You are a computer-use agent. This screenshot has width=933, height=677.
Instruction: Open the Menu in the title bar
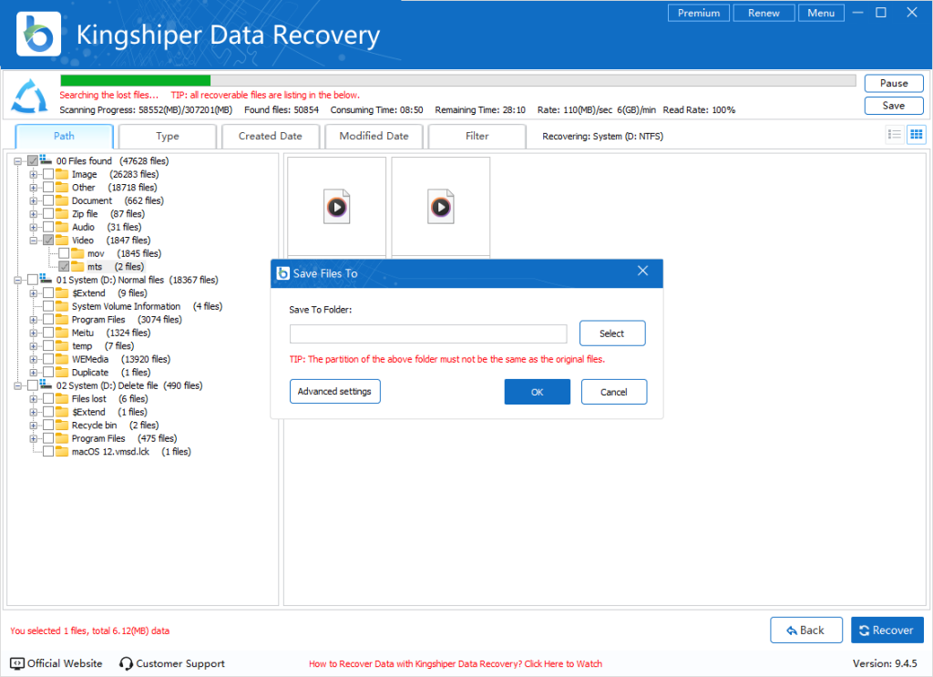(x=821, y=13)
